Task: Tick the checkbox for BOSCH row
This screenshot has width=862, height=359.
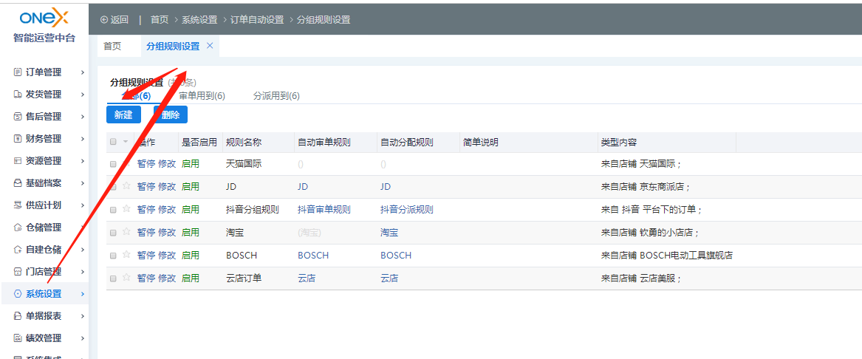Action: [113, 256]
